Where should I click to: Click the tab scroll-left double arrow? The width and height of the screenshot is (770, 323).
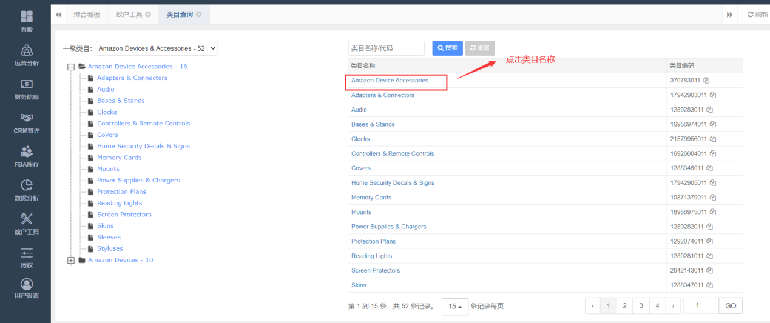coord(59,15)
